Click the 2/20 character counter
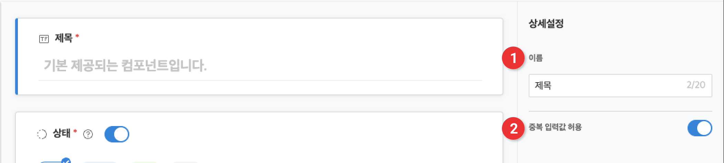This screenshot has width=724, height=163. click(x=696, y=85)
